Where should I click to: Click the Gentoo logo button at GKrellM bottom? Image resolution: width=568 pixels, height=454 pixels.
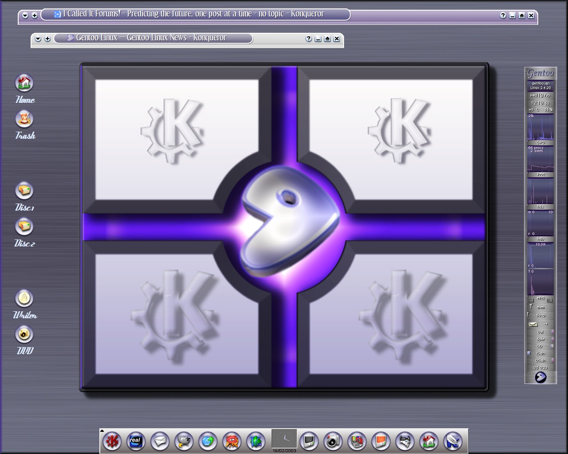click(x=540, y=377)
